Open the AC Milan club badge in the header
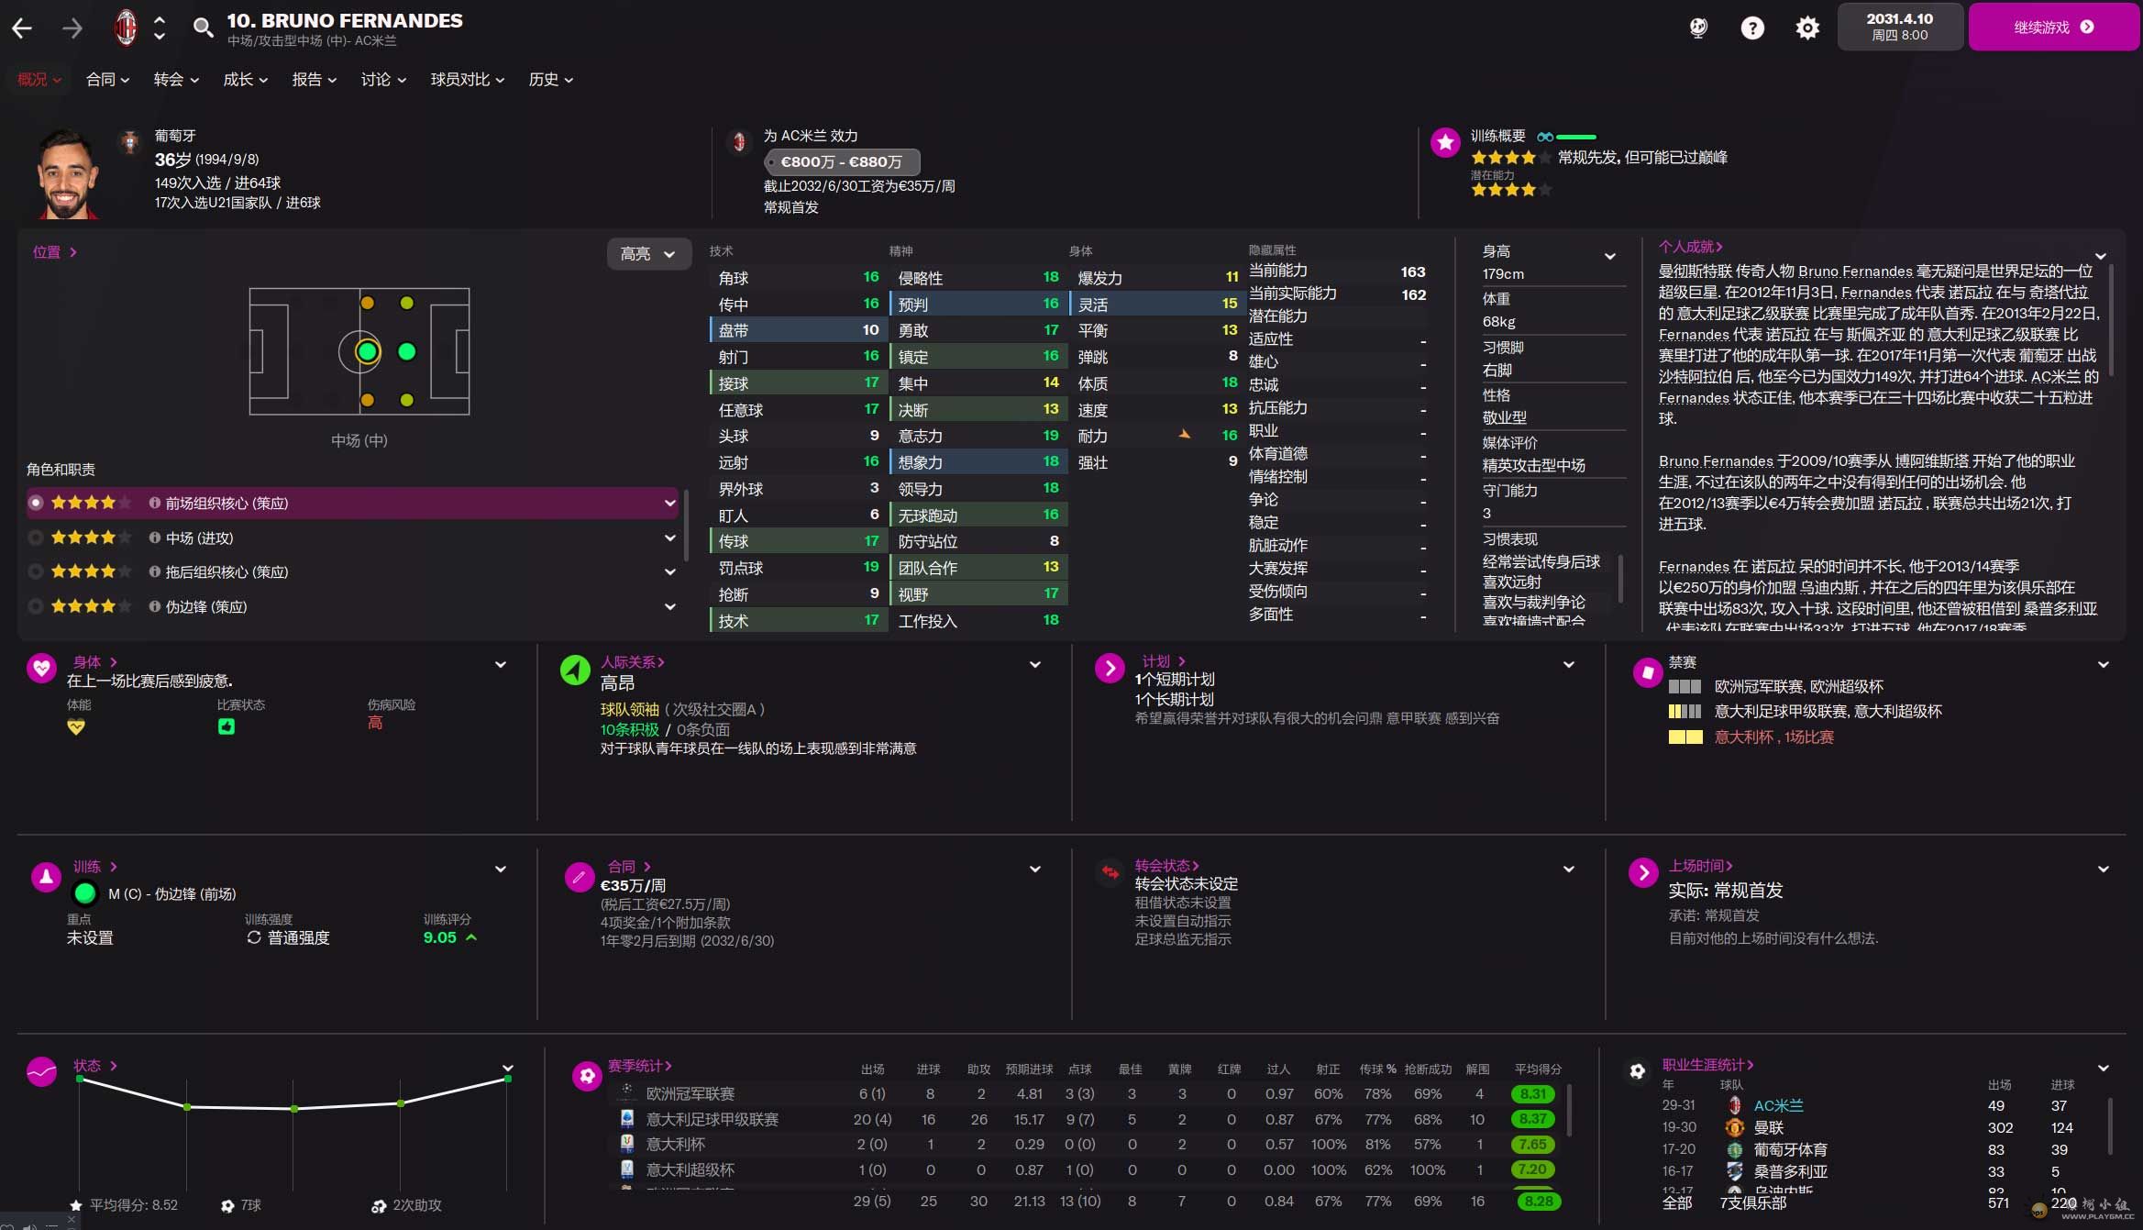The height and width of the screenshot is (1230, 2143). 126,28
